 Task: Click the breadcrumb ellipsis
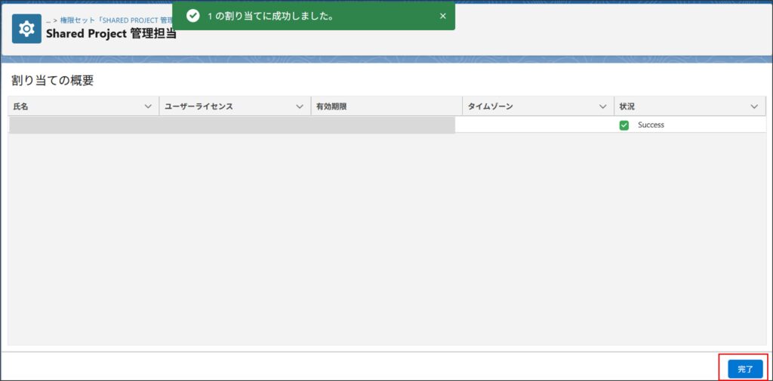pyautogui.click(x=48, y=20)
